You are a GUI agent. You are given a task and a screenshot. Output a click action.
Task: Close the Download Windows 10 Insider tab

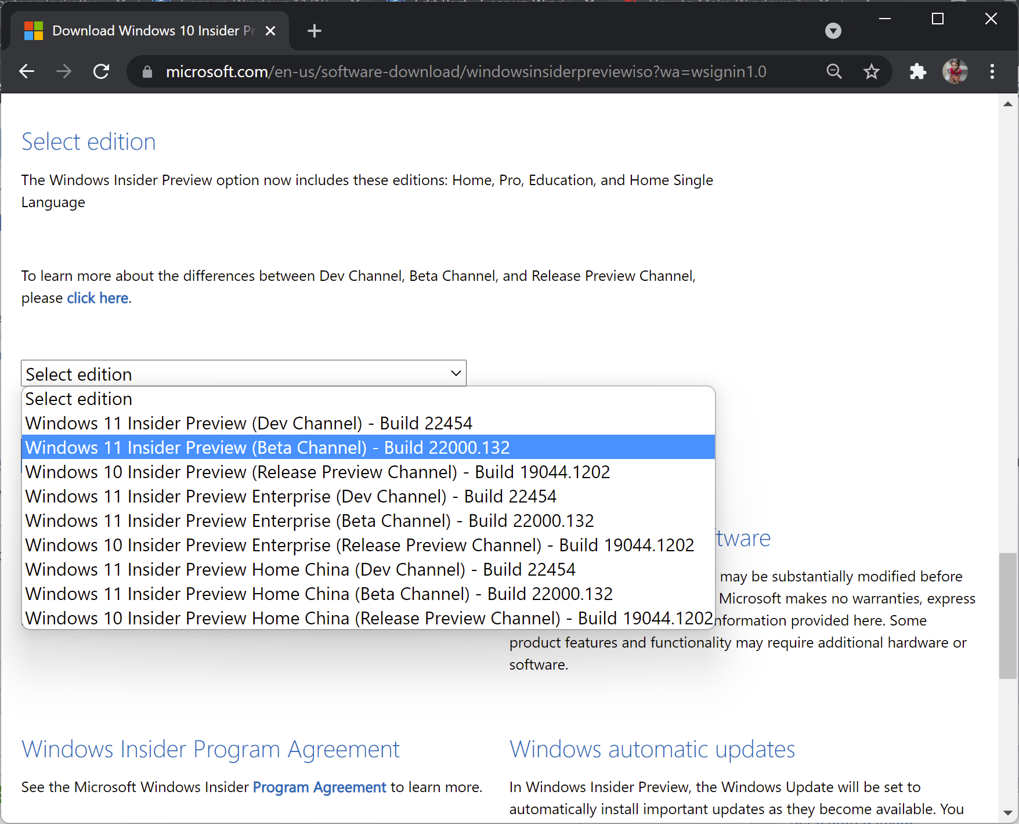pyautogui.click(x=270, y=31)
